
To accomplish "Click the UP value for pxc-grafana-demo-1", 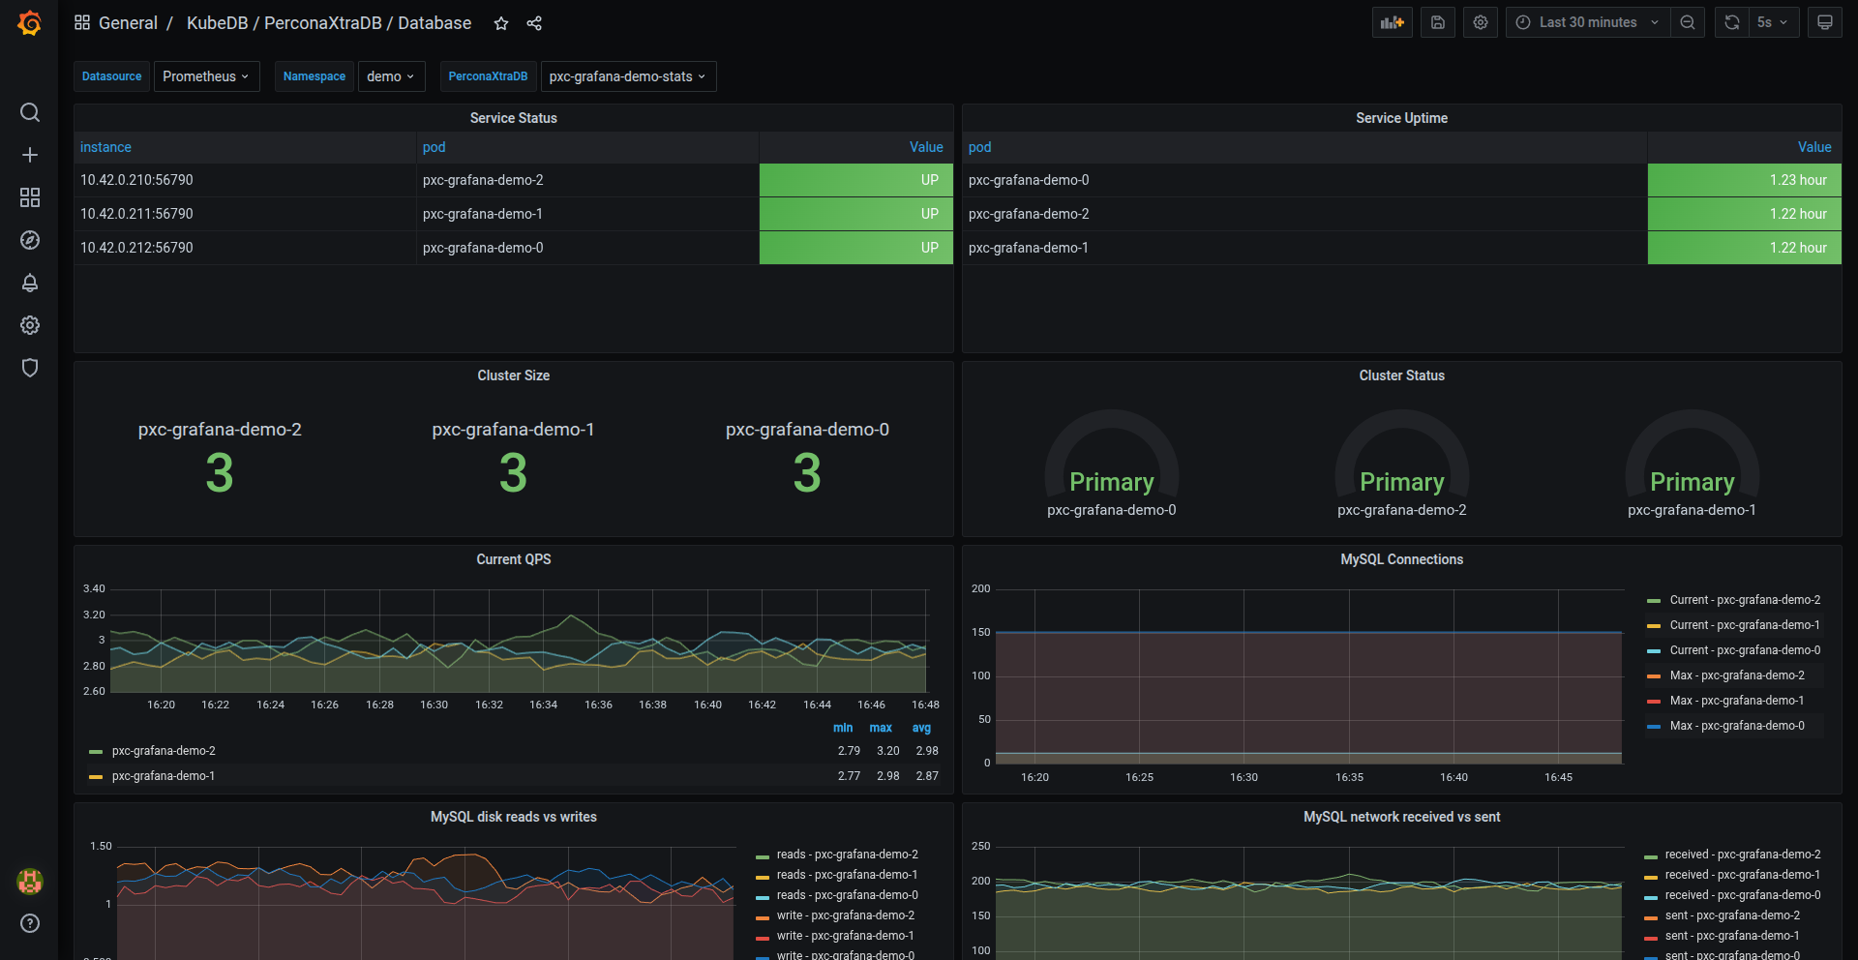I will coord(856,214).
